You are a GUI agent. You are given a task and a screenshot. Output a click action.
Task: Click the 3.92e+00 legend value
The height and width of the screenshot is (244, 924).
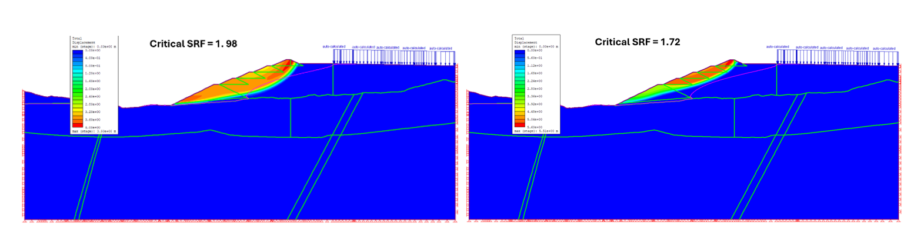[x=535, y=104]
